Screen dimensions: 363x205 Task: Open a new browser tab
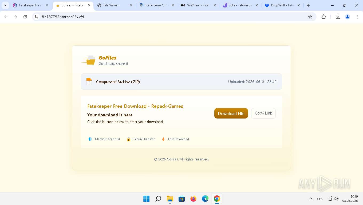click(x=308, y=5)
